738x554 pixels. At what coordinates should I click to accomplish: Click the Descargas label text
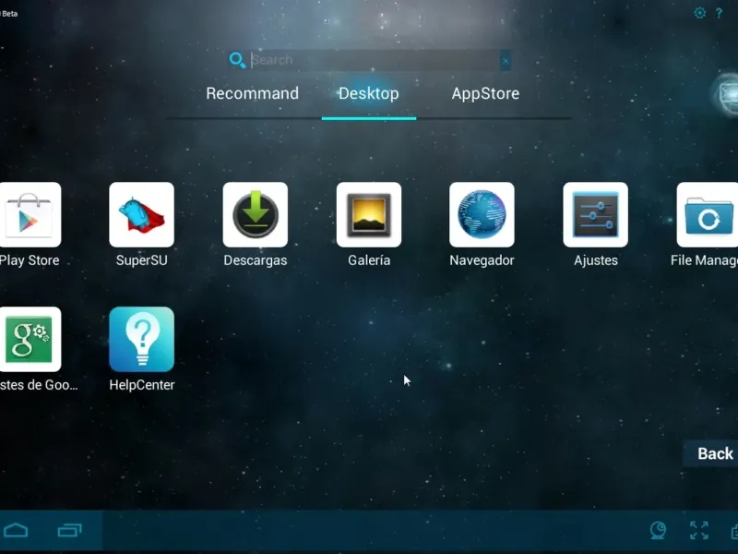[x=256, y=260]
